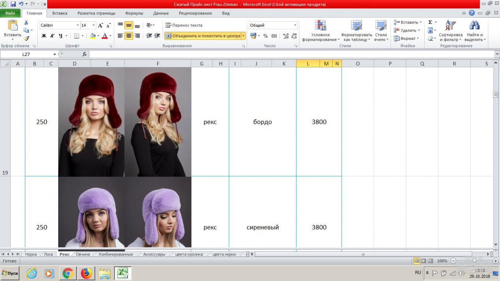This screenshot has height=281, width=500.
Task: Click the Format Painter brush icon
Action: (x=26, y=38)
